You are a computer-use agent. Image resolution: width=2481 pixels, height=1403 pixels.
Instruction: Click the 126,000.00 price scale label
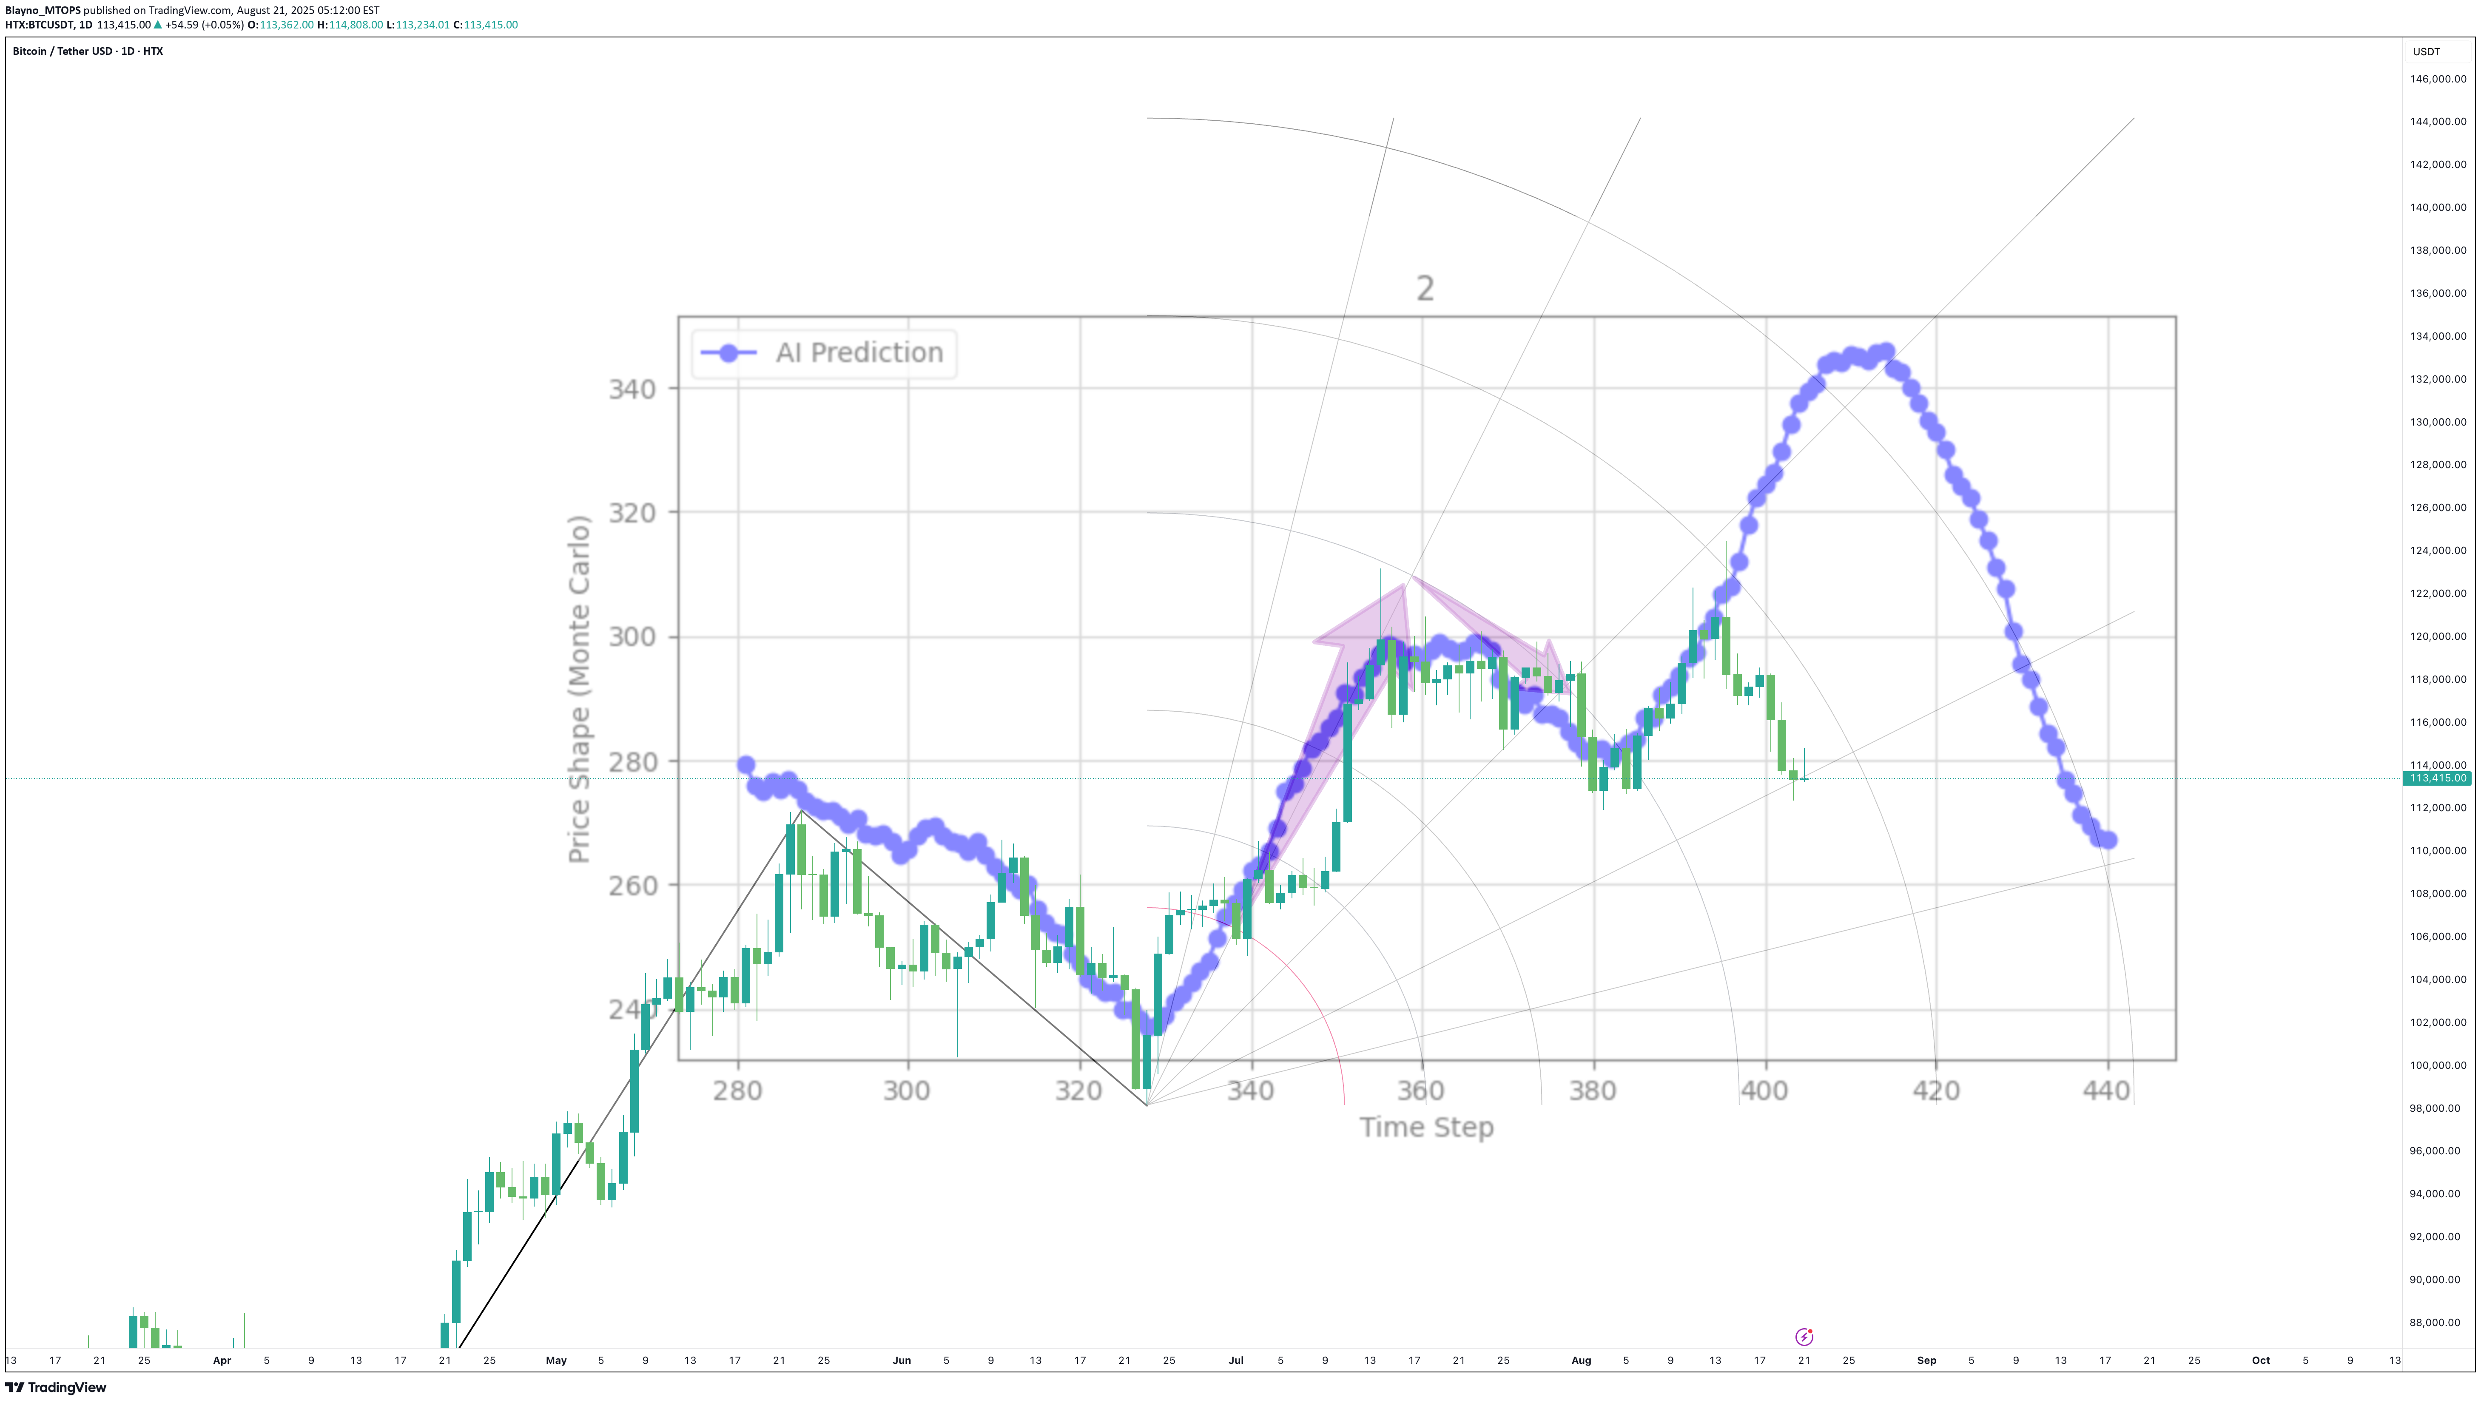(x=2438, y=508)
